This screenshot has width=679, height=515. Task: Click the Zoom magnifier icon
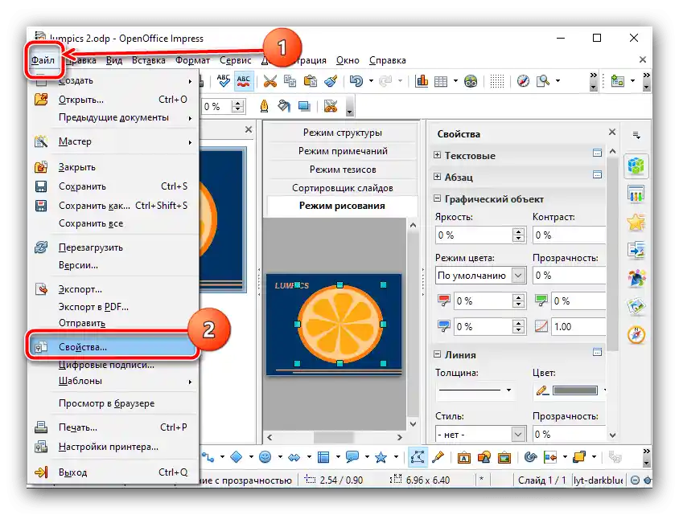[543, 81]
